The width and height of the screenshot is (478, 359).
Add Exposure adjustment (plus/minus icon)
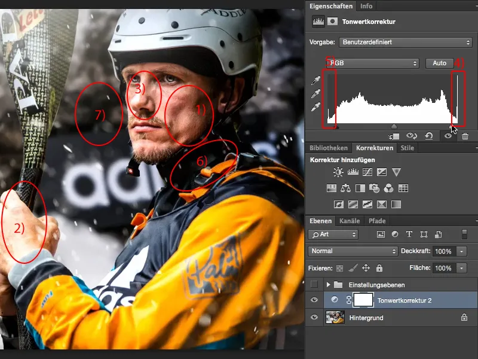tap(382, 172)
